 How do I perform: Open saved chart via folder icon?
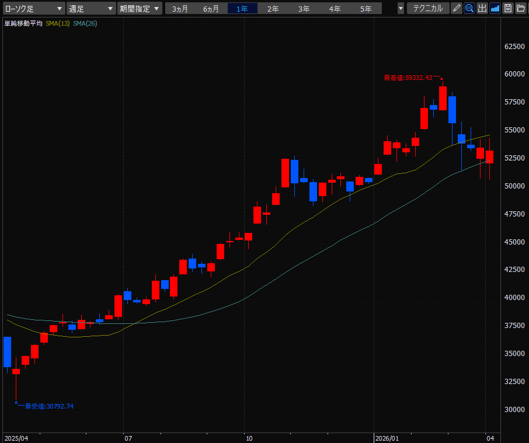(521, 8)
